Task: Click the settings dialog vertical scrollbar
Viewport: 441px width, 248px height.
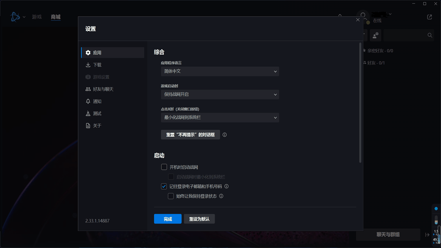Action: 360,103
